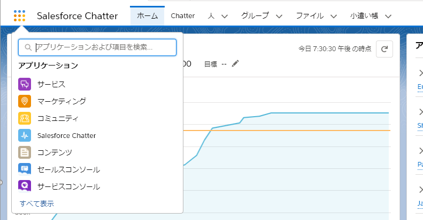Open the 人 tab
The height and width of the screenshot is (220, 423).
[211, 16]
